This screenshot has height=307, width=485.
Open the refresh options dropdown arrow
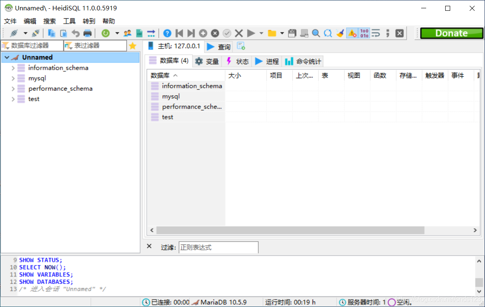117,33
